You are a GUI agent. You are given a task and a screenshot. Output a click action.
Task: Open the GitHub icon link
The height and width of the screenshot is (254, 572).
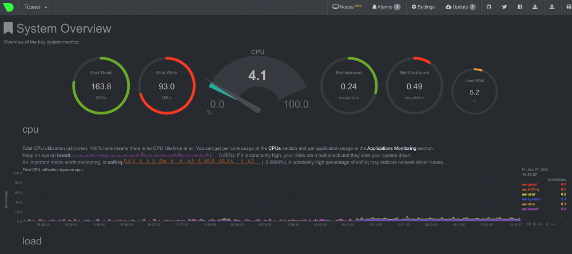click(x=489, y=7)
